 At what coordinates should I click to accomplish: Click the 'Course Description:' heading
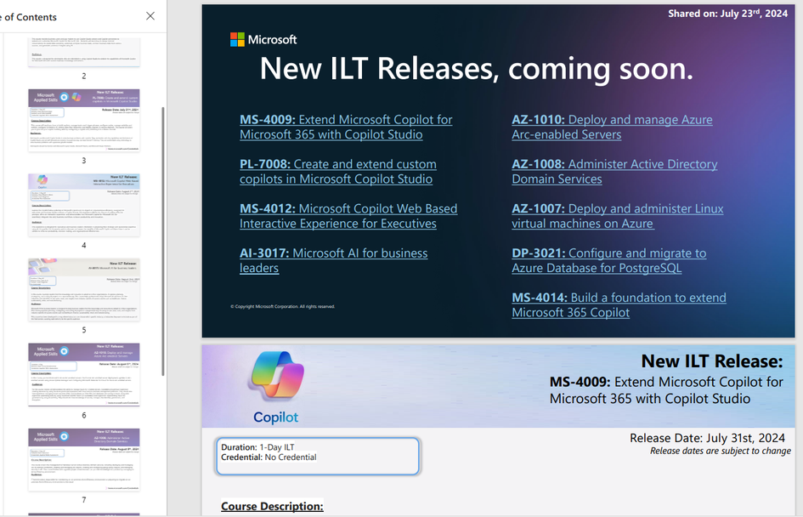[x=272, y=506]
